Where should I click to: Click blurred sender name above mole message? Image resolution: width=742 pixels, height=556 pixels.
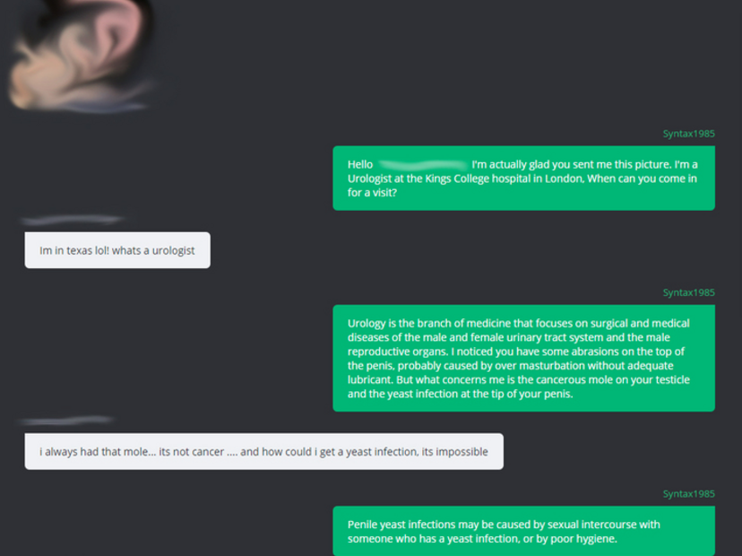tap(66, 421)
